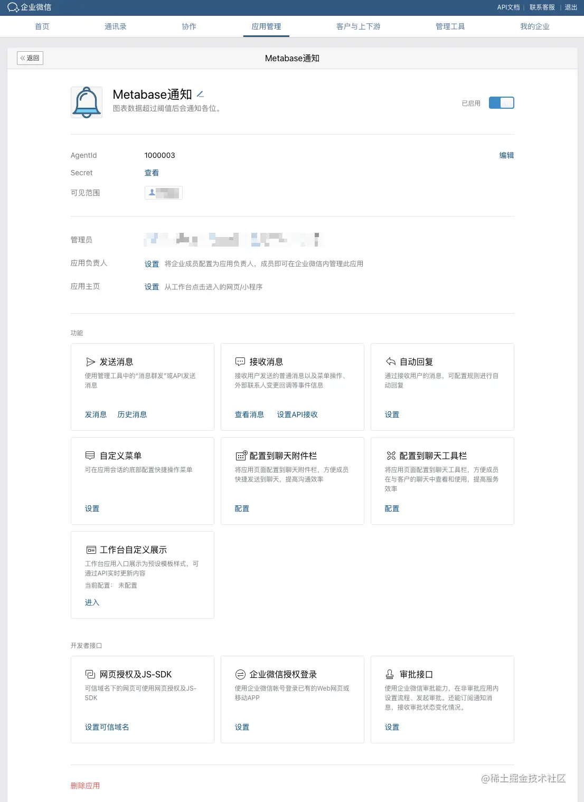Click the 接收消息 card title
This screenshot has height=802, width=584.
tap(266, 362)
